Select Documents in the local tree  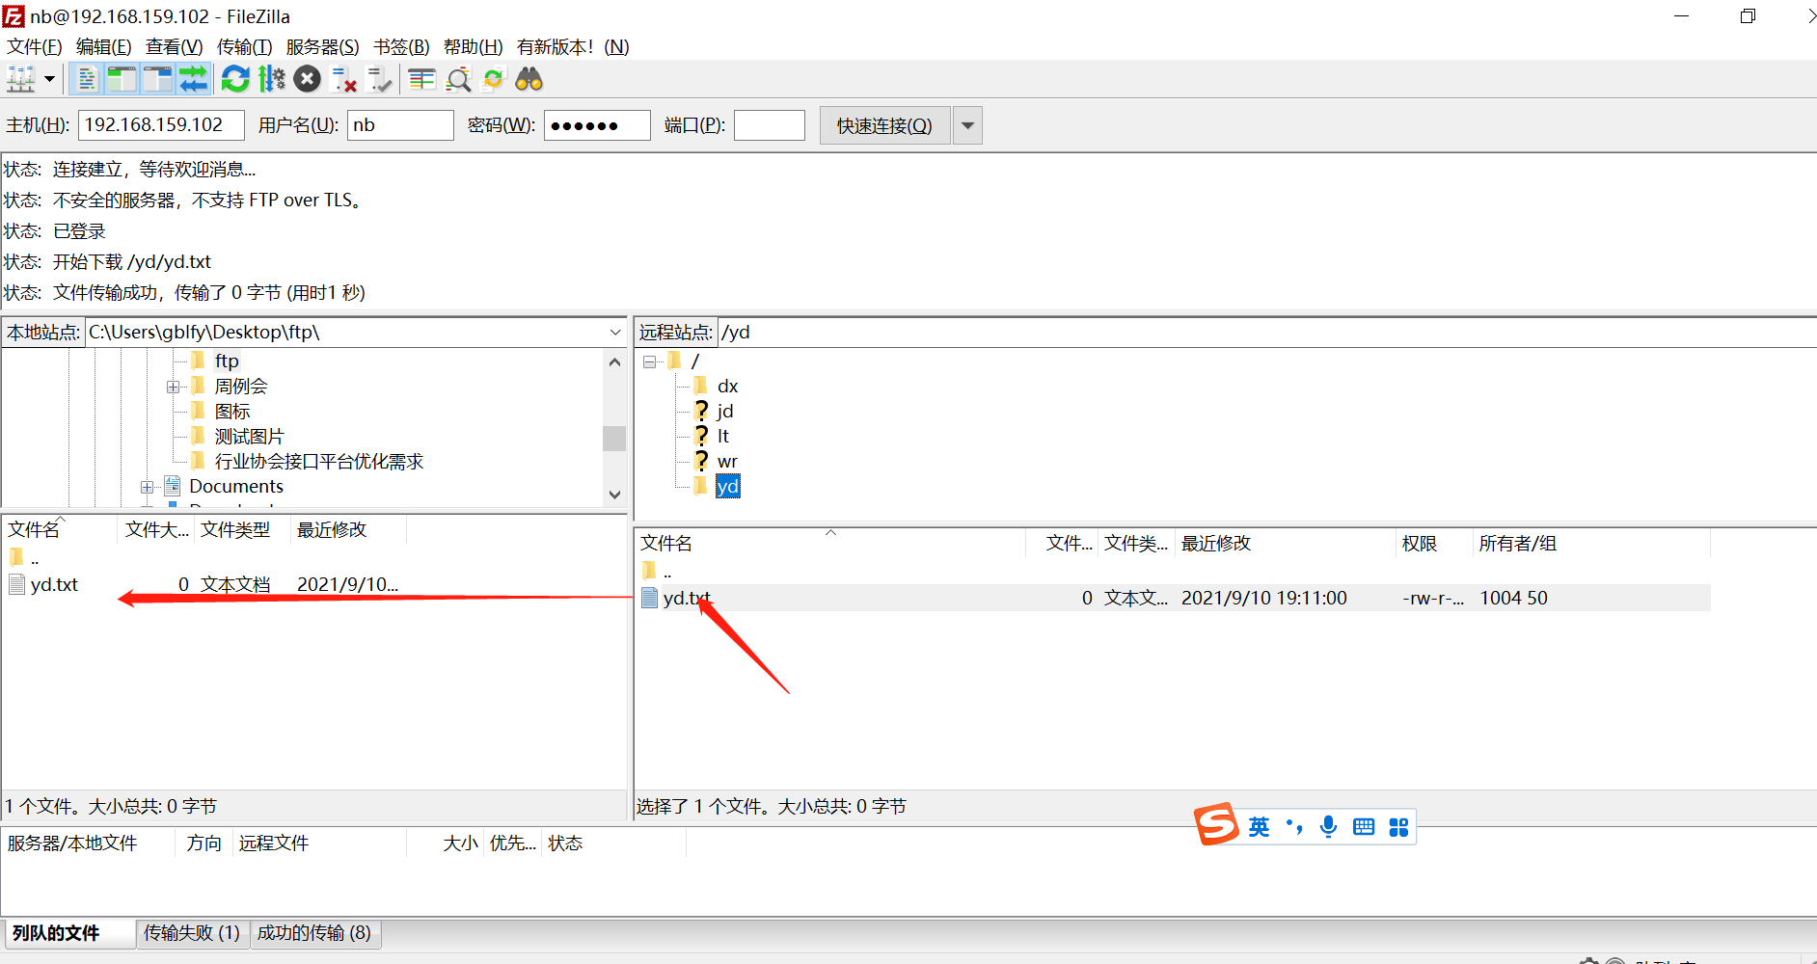click(235, 487)
